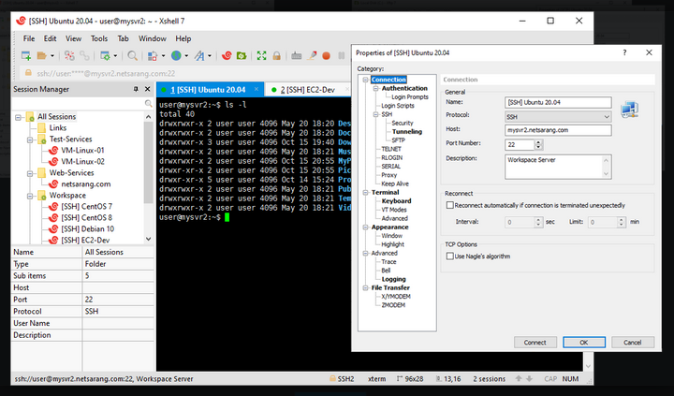Enable the Use Nagle's algorithm checkbox
Image resolution: width=674 pixels, height=396 pixels.
point(449,257)
